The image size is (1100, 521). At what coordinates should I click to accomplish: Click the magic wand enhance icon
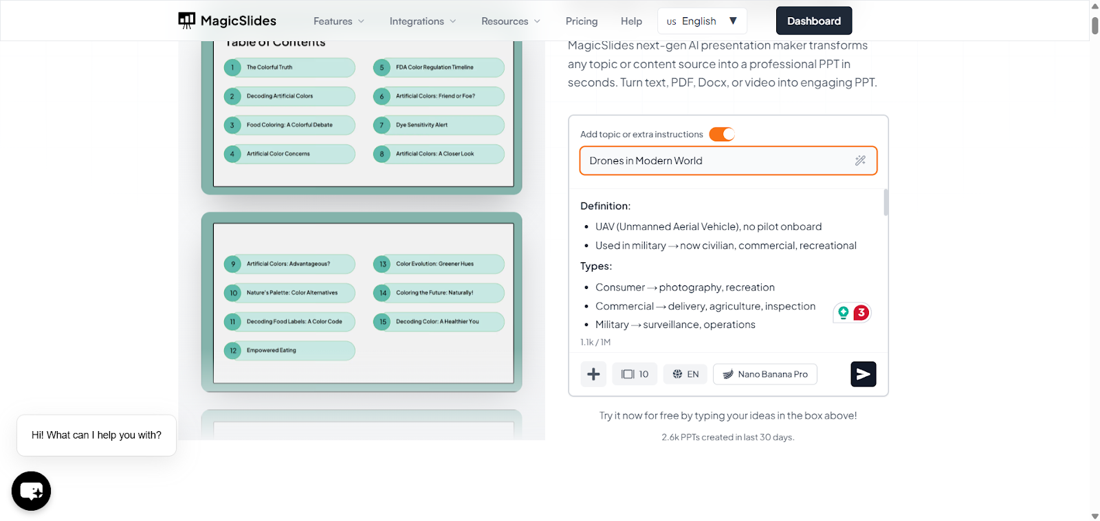(x=860, y=161)
